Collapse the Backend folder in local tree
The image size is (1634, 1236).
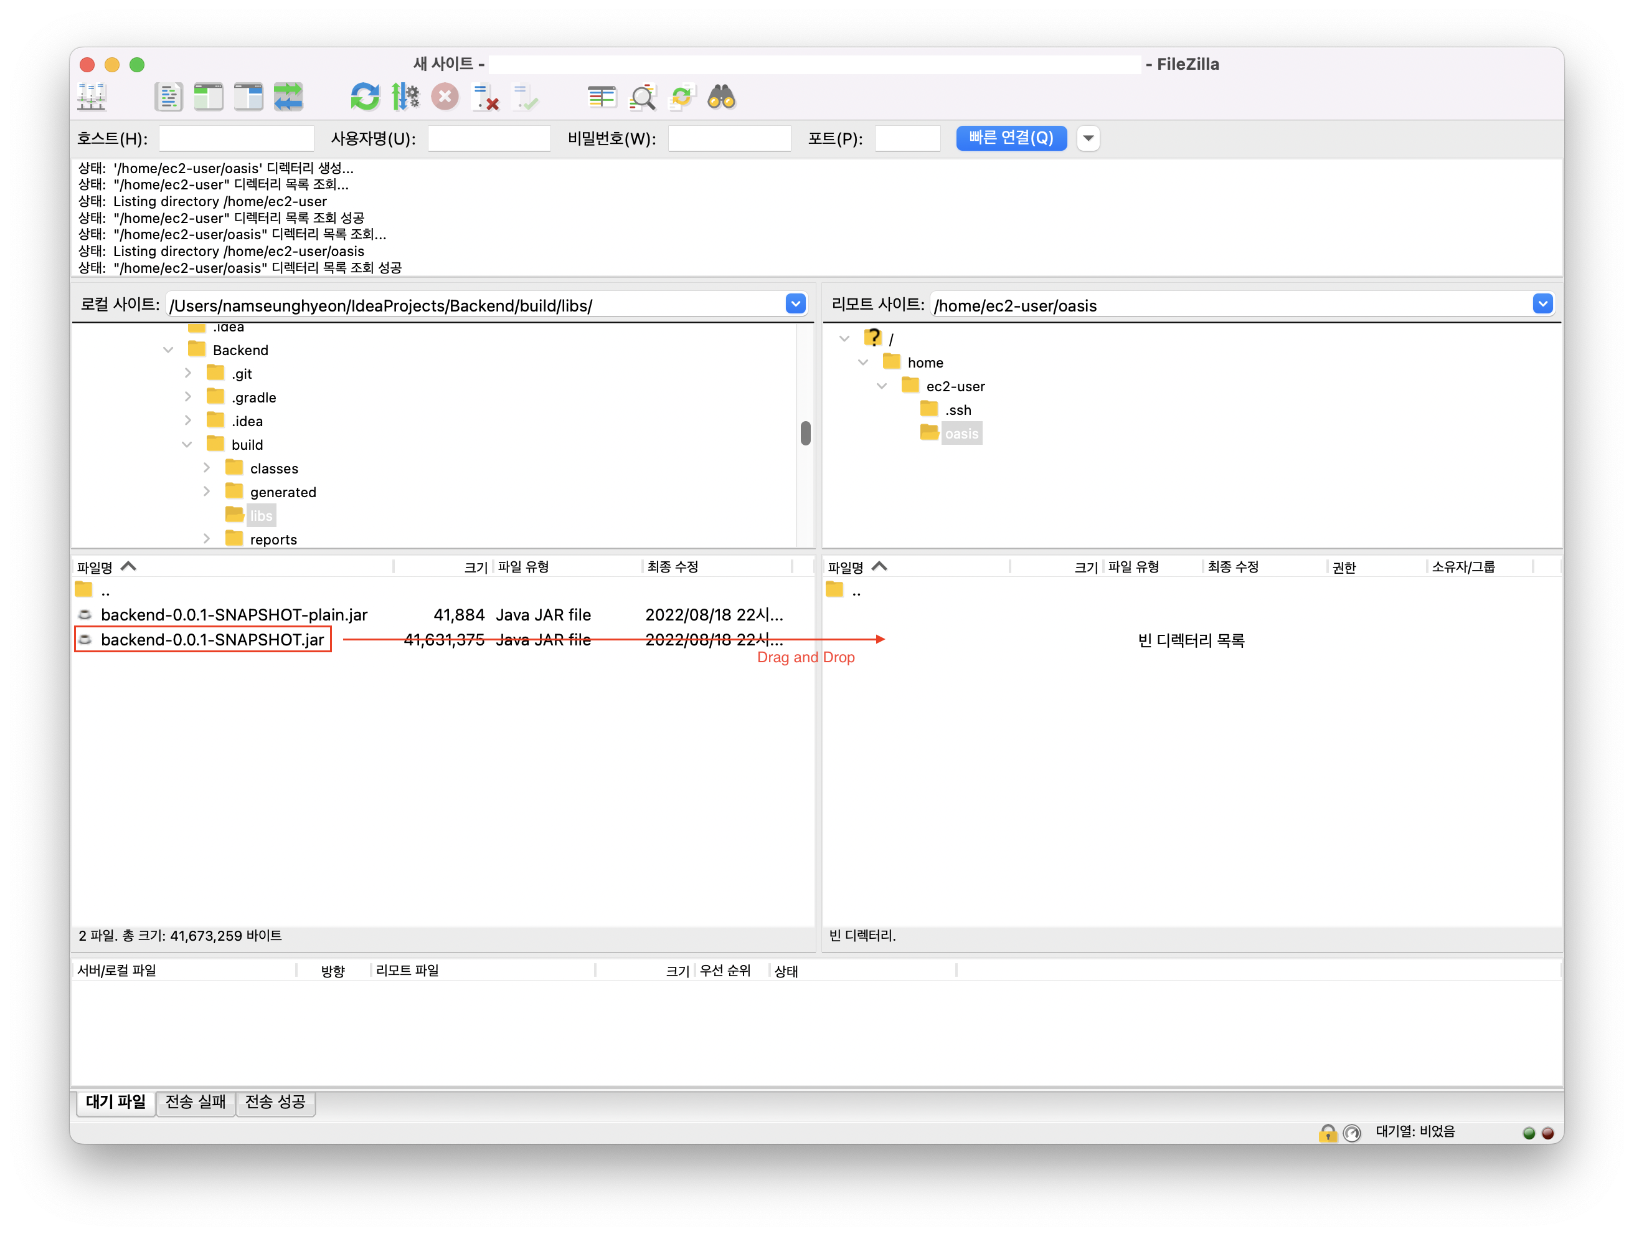click(x=168, y=349)
